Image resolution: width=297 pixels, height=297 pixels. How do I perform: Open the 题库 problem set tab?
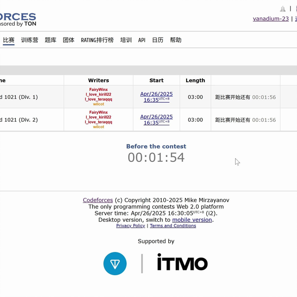click(50, 40)
